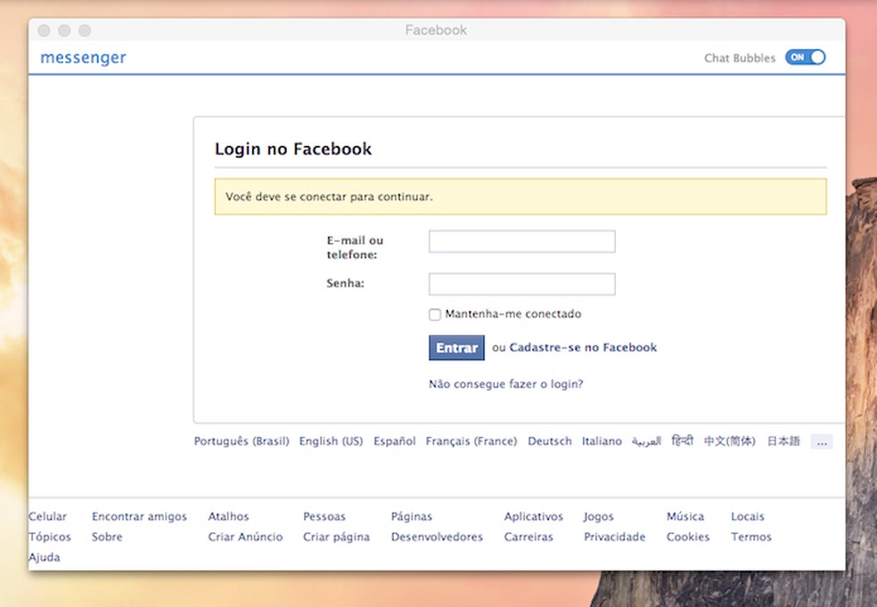The image size is (877, 607).
Task: Click the E-mail ou telefone input field
Action: [521, 240]
